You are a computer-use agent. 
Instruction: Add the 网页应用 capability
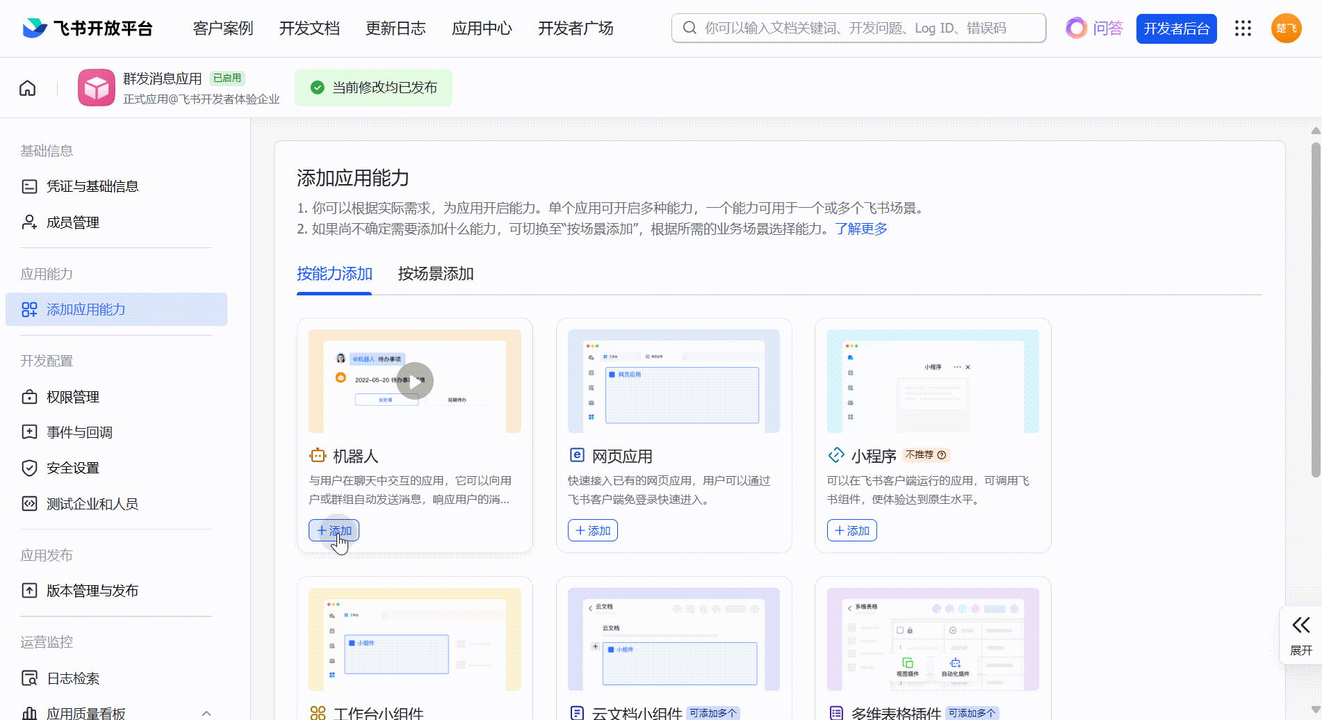click(592, 530)
